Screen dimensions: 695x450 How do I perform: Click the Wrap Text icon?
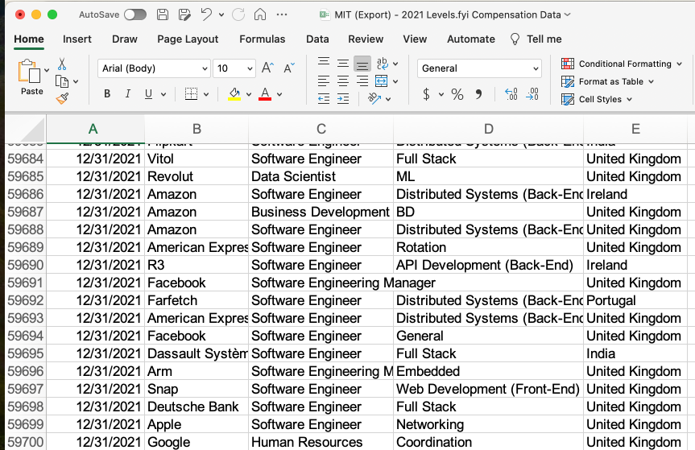point(382,64)
